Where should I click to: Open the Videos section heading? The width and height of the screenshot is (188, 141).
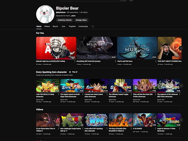(40, 109)
